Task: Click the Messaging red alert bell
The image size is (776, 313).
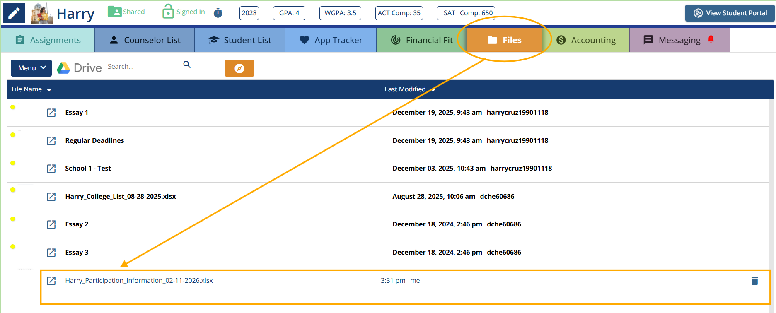Action: pos(711,39)
